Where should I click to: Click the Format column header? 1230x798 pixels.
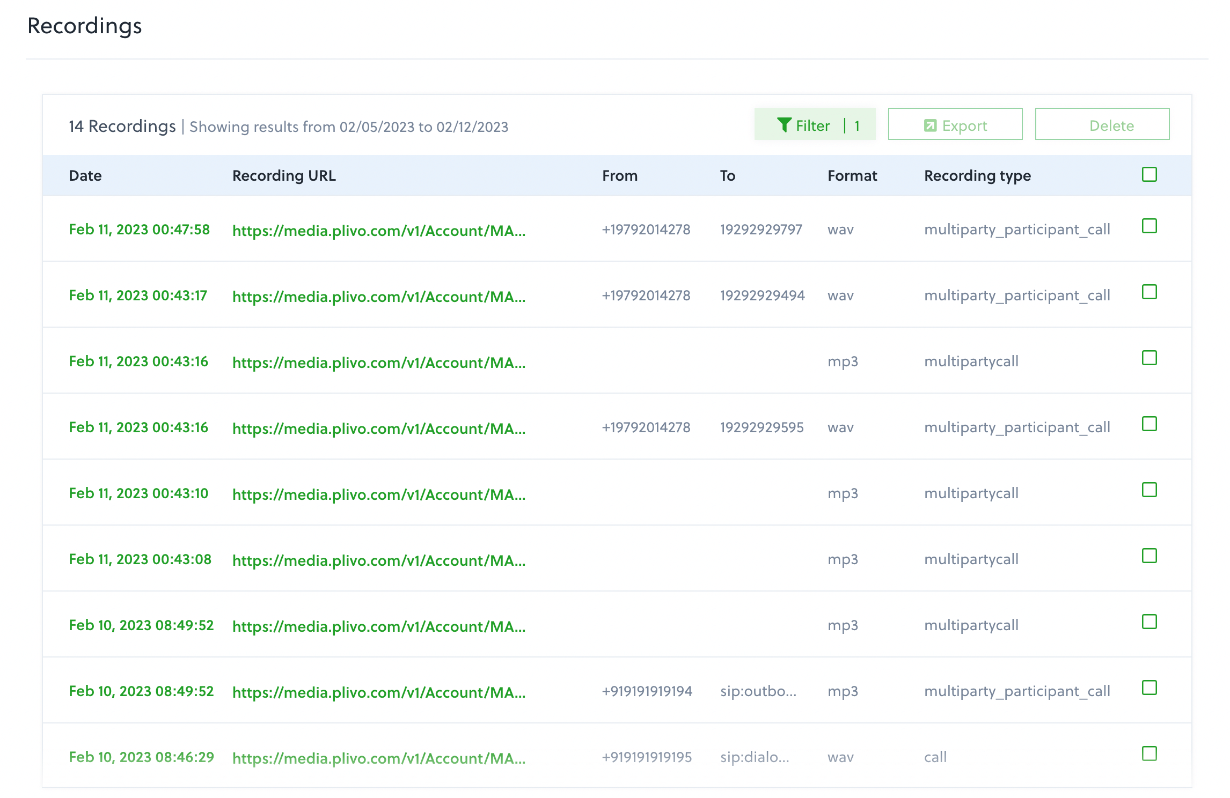(852, 176)
